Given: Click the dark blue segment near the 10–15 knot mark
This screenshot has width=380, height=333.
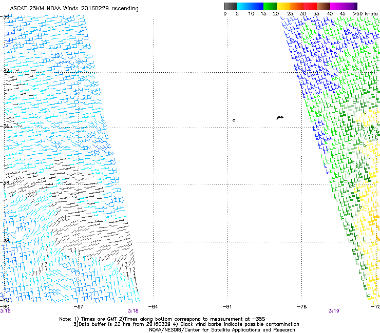Looking at the screenshot, I should coord(257,6).
